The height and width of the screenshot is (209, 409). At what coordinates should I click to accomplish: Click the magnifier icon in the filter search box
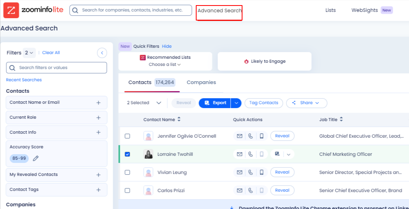point(12,68)
